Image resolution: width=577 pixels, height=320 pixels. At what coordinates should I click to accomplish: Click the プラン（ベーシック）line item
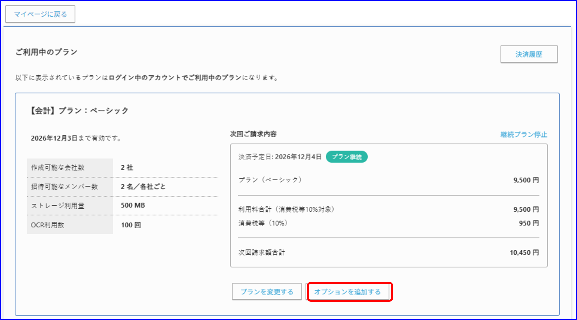coord(270,180)
